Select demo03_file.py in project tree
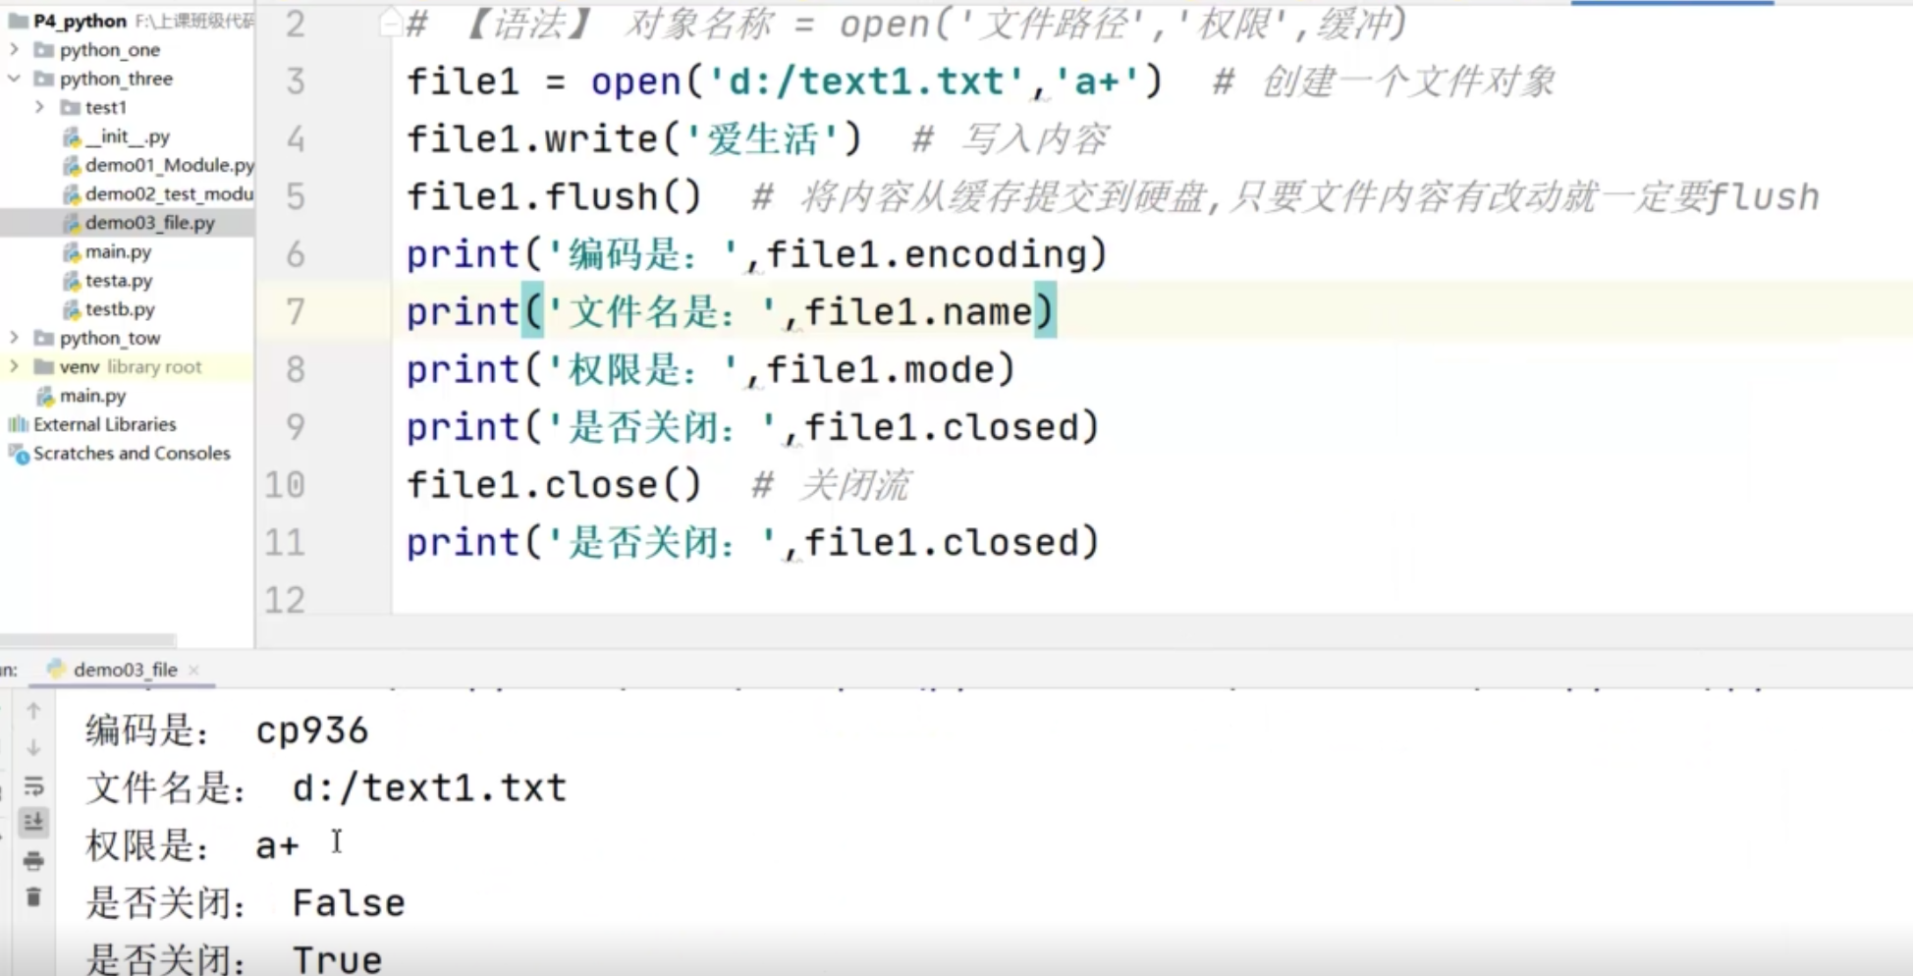 (149, 223)
